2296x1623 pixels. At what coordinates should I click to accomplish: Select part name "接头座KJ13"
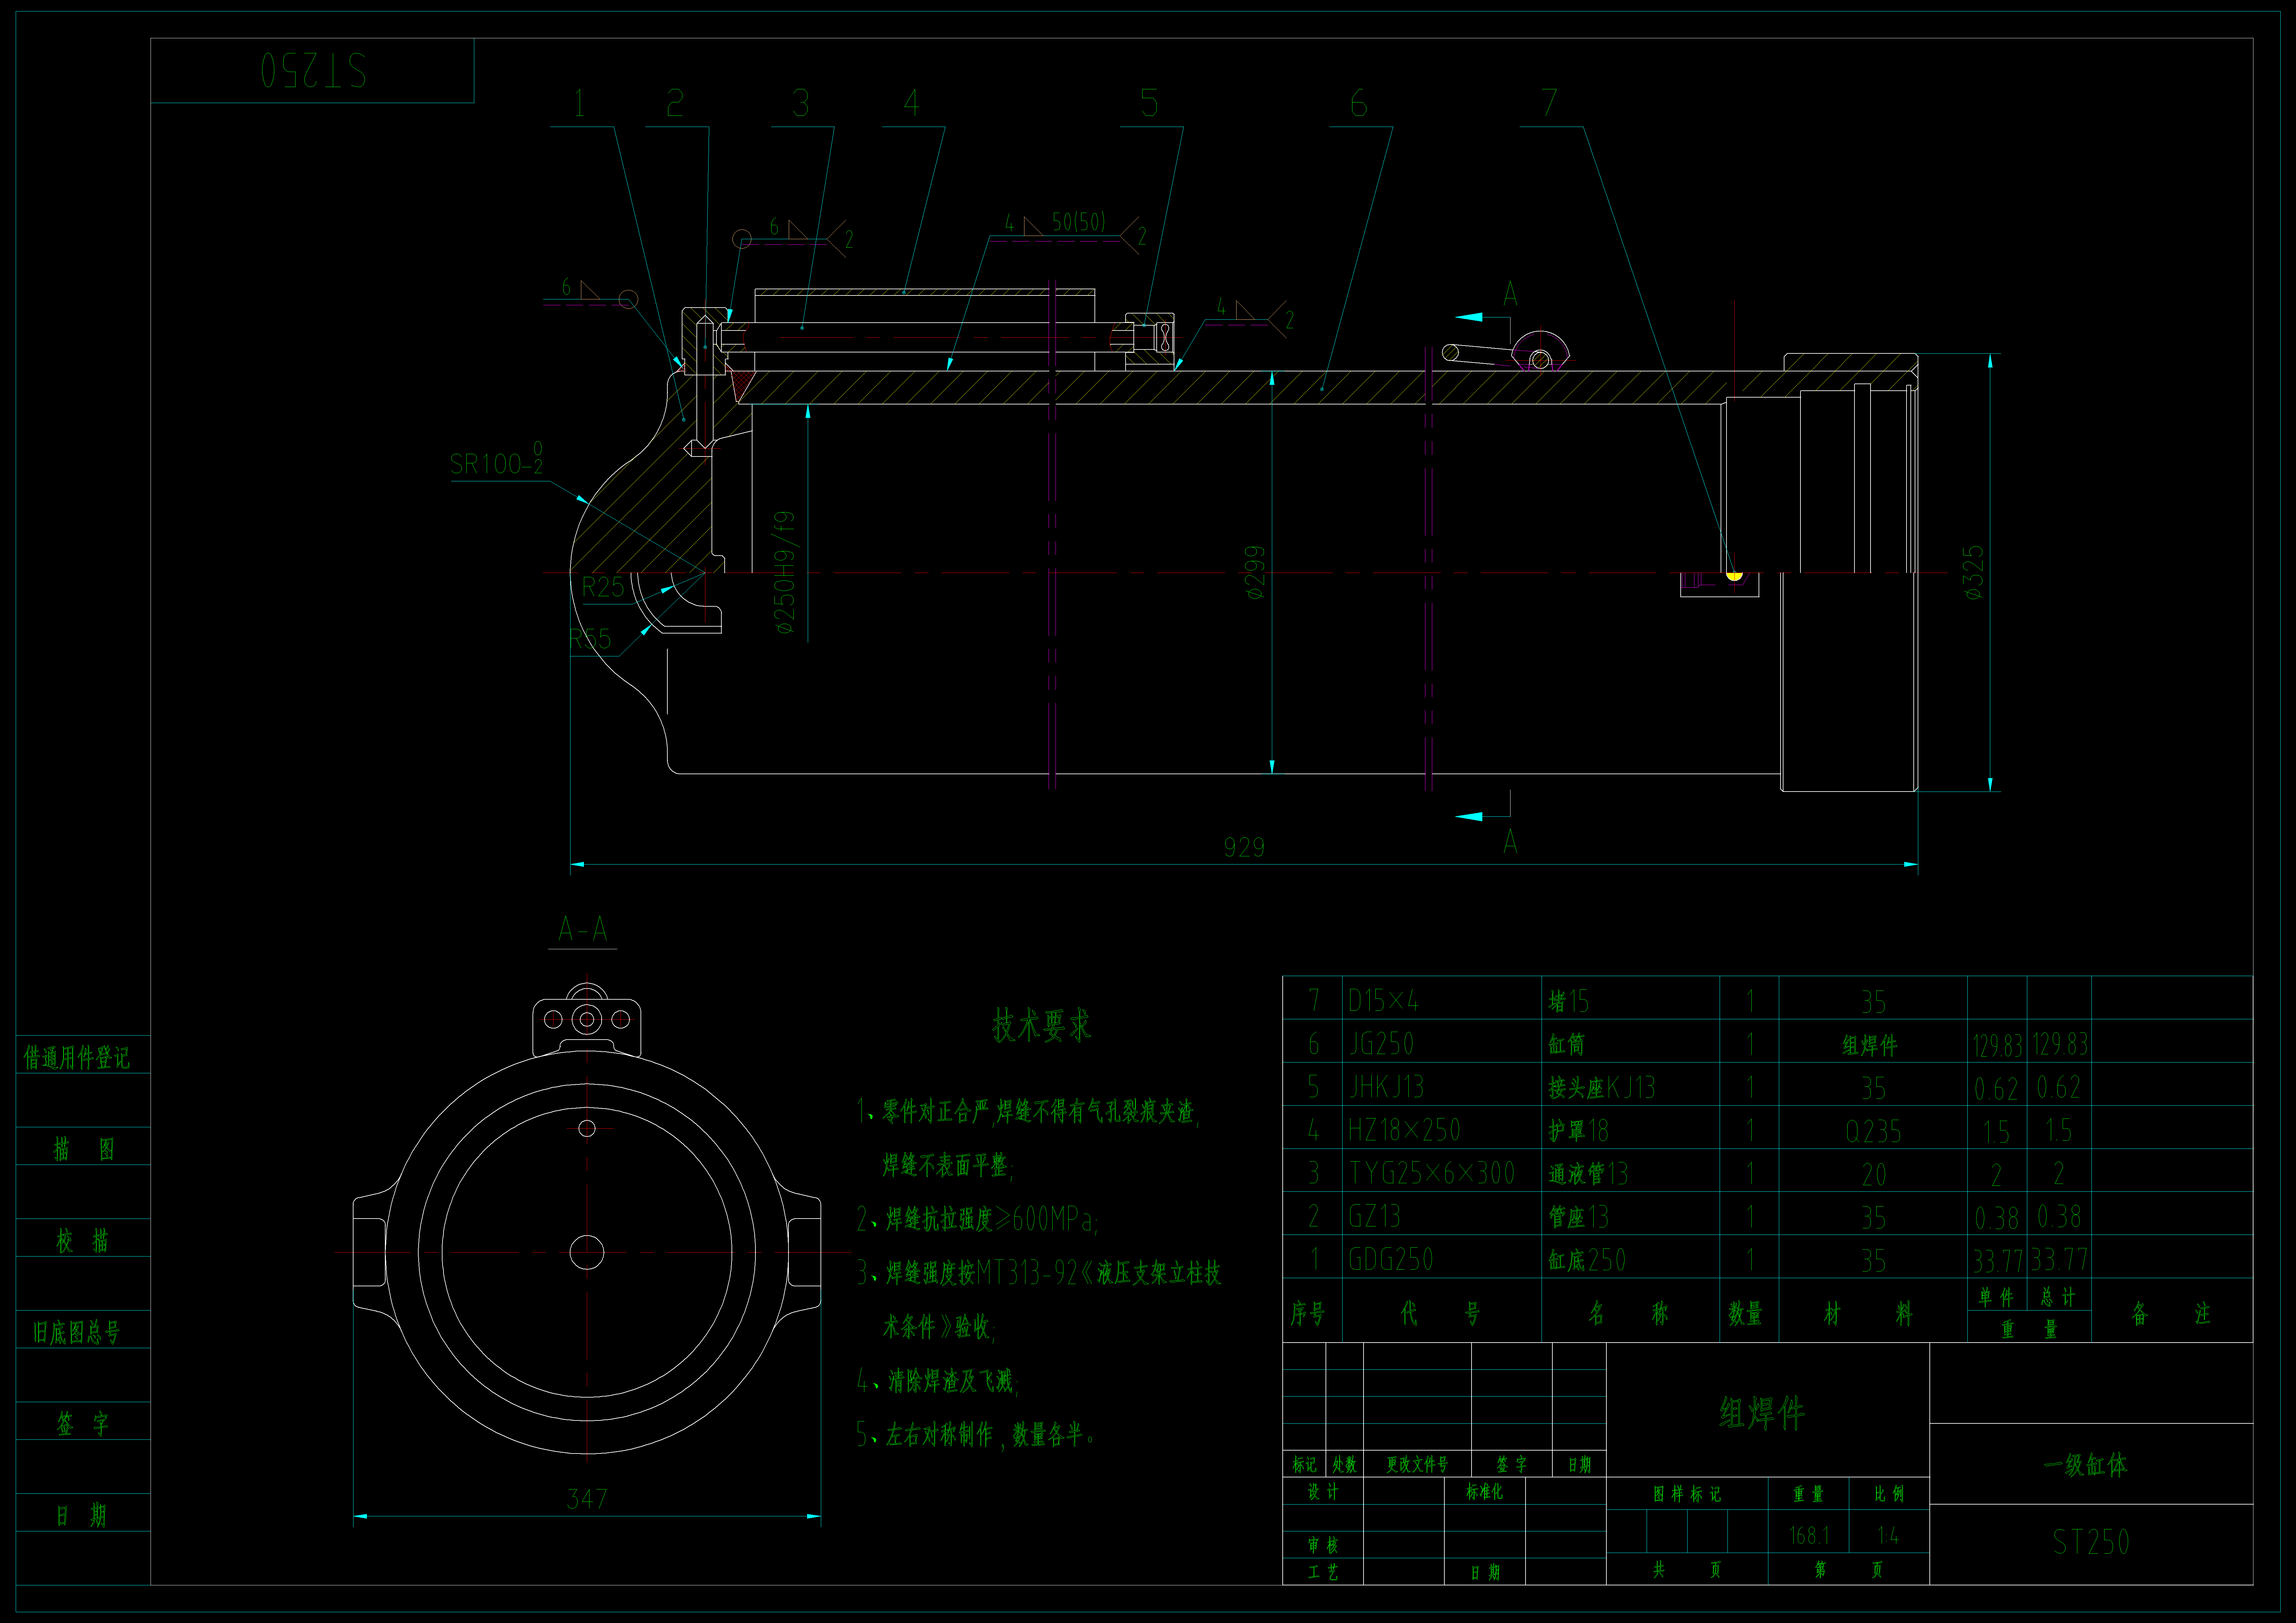coord(1602,1087)
